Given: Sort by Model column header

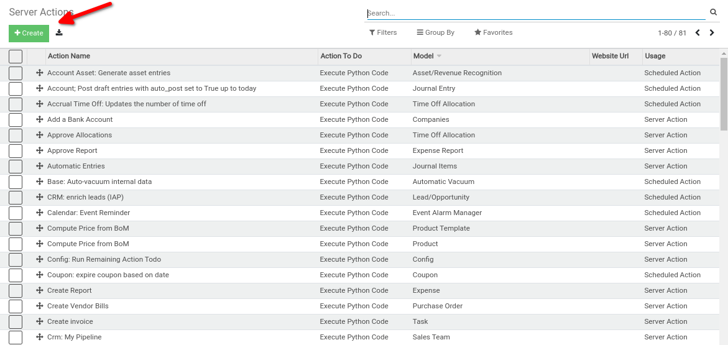Looking at the screenshot, I should pos(423,56).
